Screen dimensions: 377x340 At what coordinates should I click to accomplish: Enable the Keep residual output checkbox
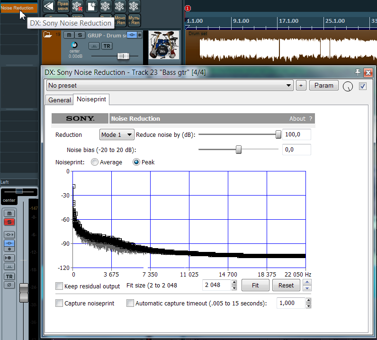pyautogui.click(x=59, y=286)
